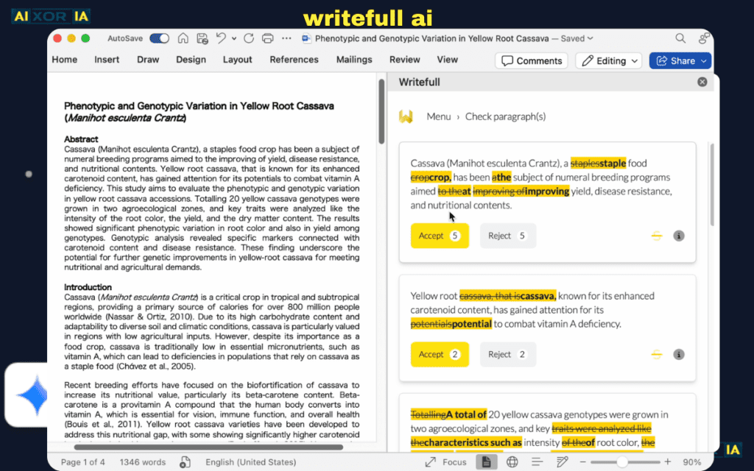Click the Search magnifier icon at top right
The width and height of the screenshot is (754, 471).
[x=681, y=38]
